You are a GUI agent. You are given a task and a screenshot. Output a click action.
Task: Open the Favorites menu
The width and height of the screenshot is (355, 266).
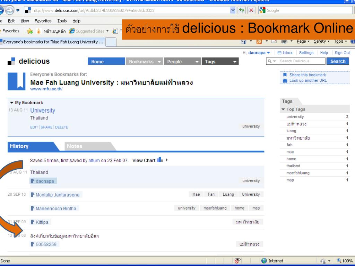(x=43, y=21)
